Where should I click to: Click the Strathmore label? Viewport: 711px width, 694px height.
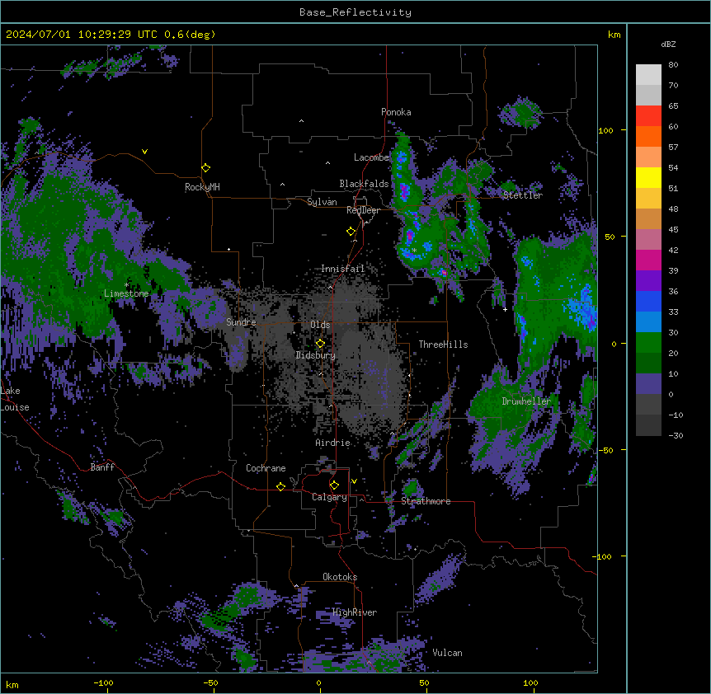pos(426,501)
